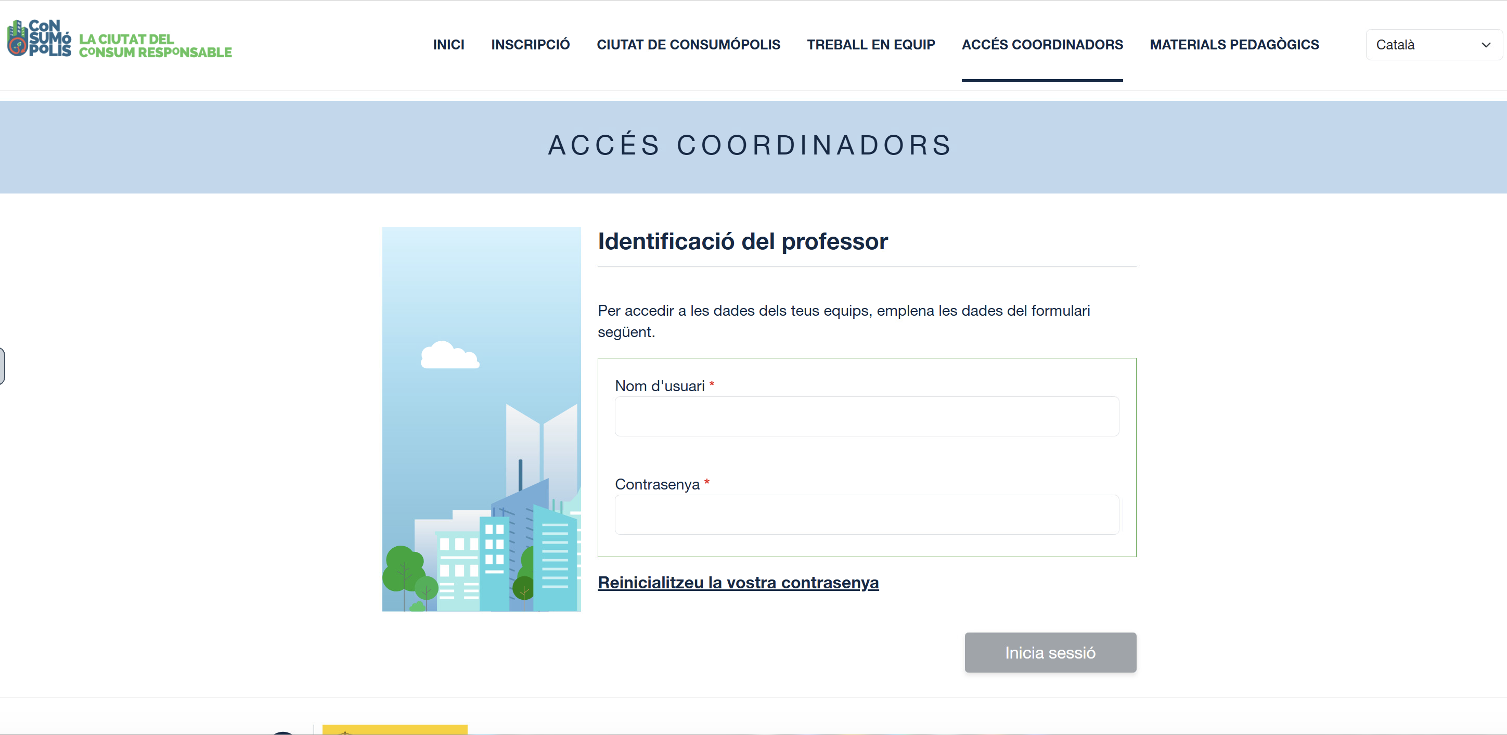Open CIUTAT DE CONSUMÓPOLIS menu item

[688, 45]
